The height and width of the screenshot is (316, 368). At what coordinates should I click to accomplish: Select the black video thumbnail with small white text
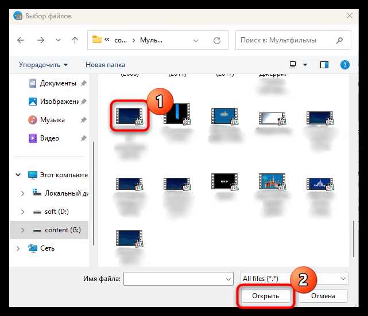click(x=224, y=181)
